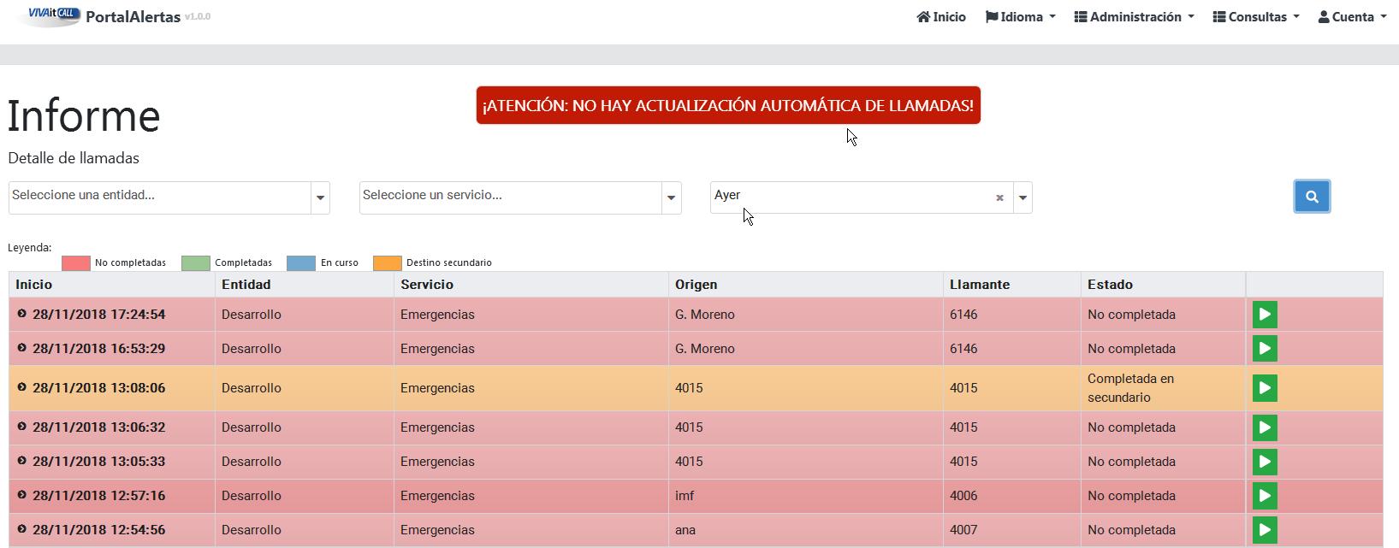
Task: Click the Completadas legend swatch
Action: (196, 262)
